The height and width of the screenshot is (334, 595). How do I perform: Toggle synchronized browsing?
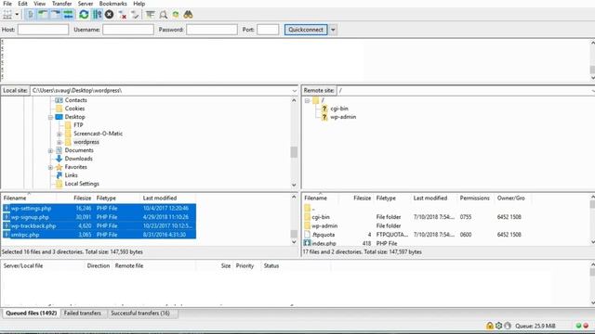pyautogui.click(x=176, y=15)
